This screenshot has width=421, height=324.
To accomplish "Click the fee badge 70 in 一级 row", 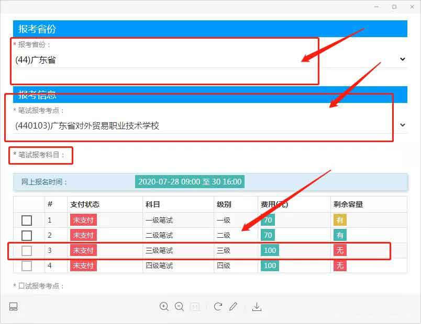I will [268, 221].
